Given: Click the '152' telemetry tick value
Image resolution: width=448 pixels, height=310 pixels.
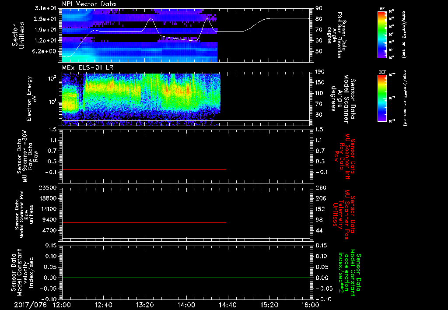Looking at the screenshot, I should point(320,209).
